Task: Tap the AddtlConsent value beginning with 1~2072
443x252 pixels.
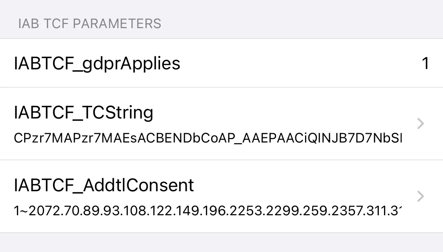Action: [207, 211]
